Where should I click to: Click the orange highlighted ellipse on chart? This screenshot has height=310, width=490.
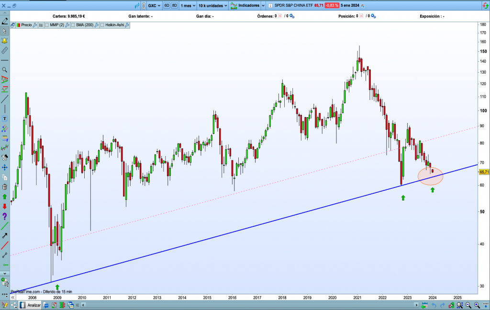[430, 177]
